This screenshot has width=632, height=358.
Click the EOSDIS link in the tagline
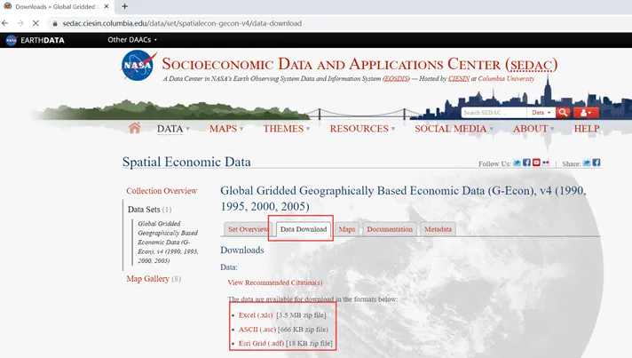[x=396, y=78]
